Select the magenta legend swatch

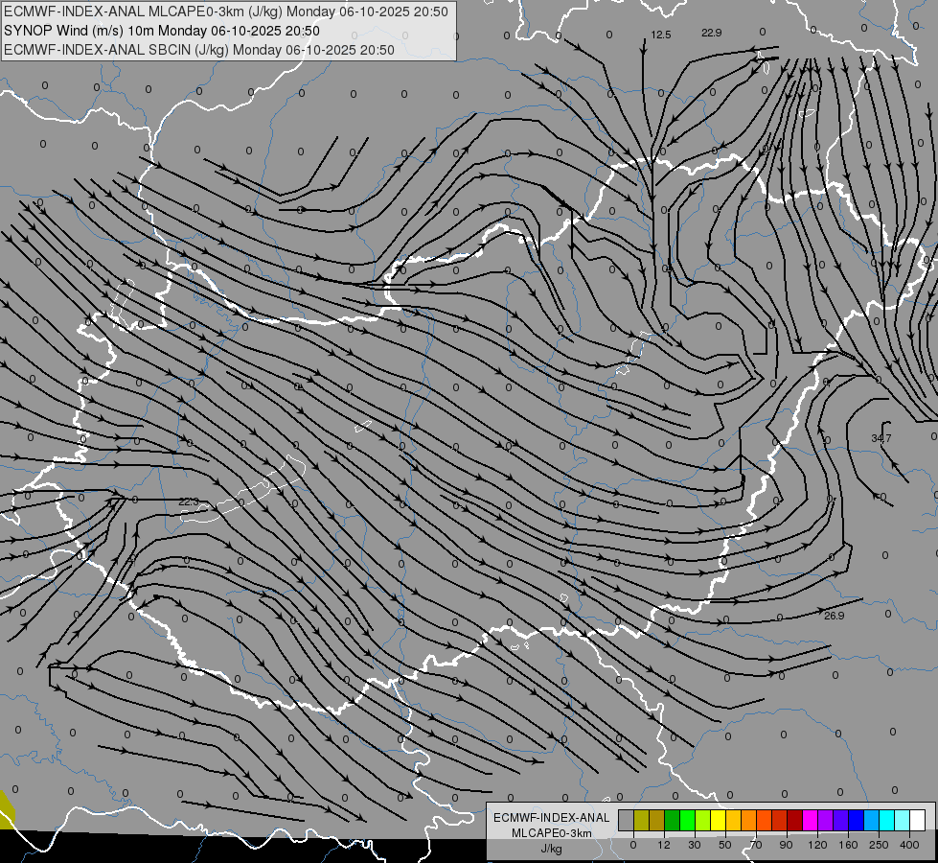(810, 820)
